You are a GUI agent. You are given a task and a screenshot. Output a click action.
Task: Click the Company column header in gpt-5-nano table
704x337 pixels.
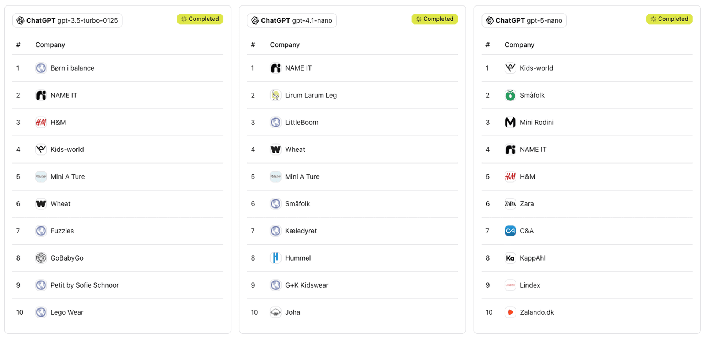(519, 45)
